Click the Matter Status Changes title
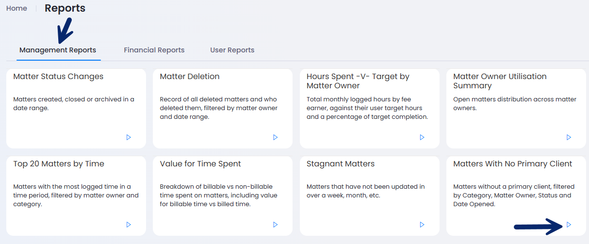The height and width of the screenshot is (244, 589). click(58, 76)
